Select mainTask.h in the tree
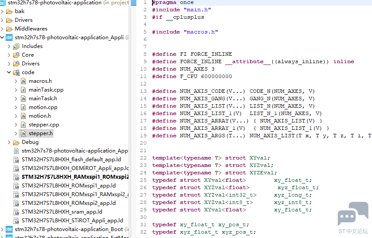This screenshot has width=372, height=238. (43, 99)
